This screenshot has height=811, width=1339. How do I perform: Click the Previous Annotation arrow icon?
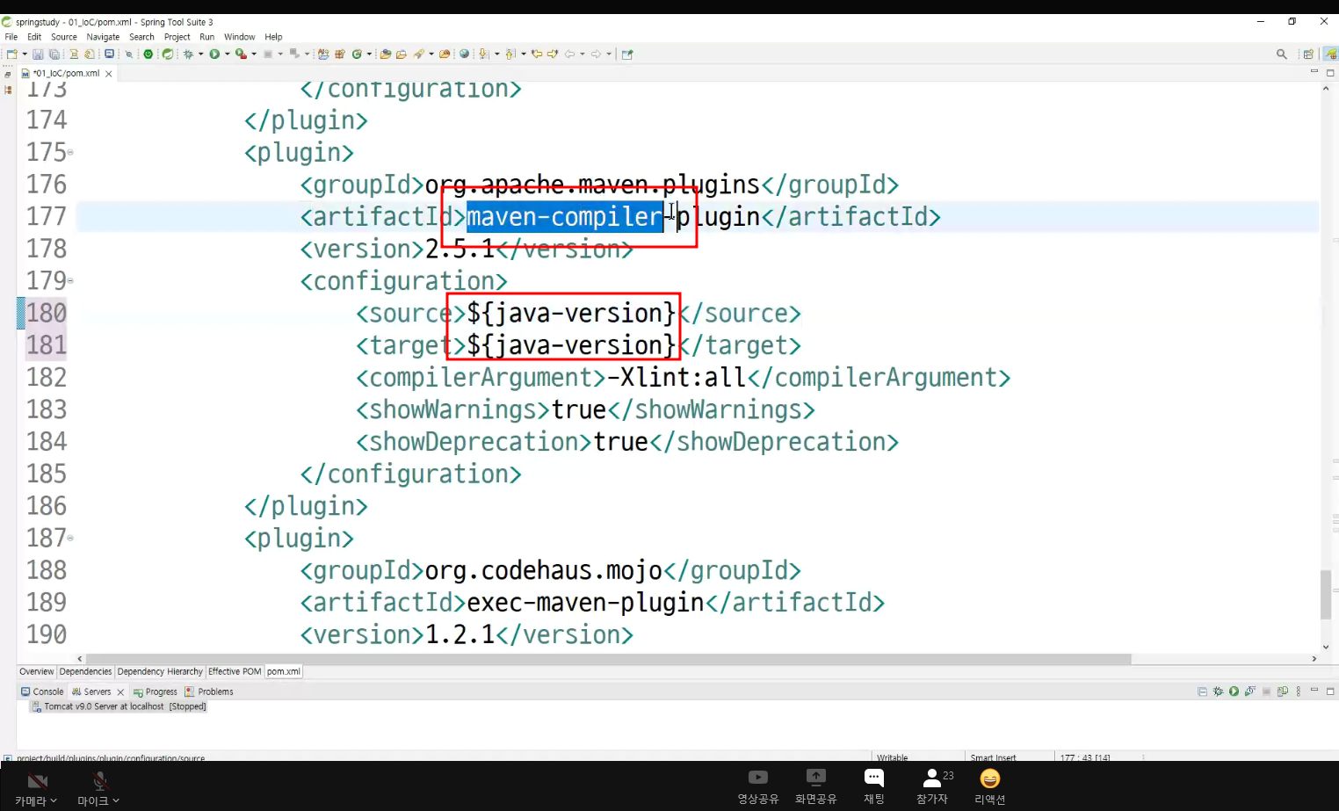pyautogui.click(x=510, y=54)
